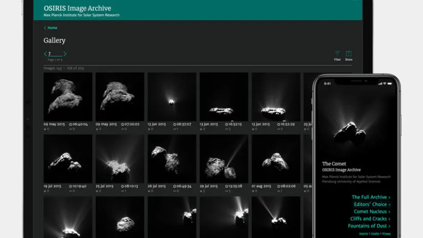
Task: Click the clock icon next to 08:02:06
Action: tap(279, 186)
